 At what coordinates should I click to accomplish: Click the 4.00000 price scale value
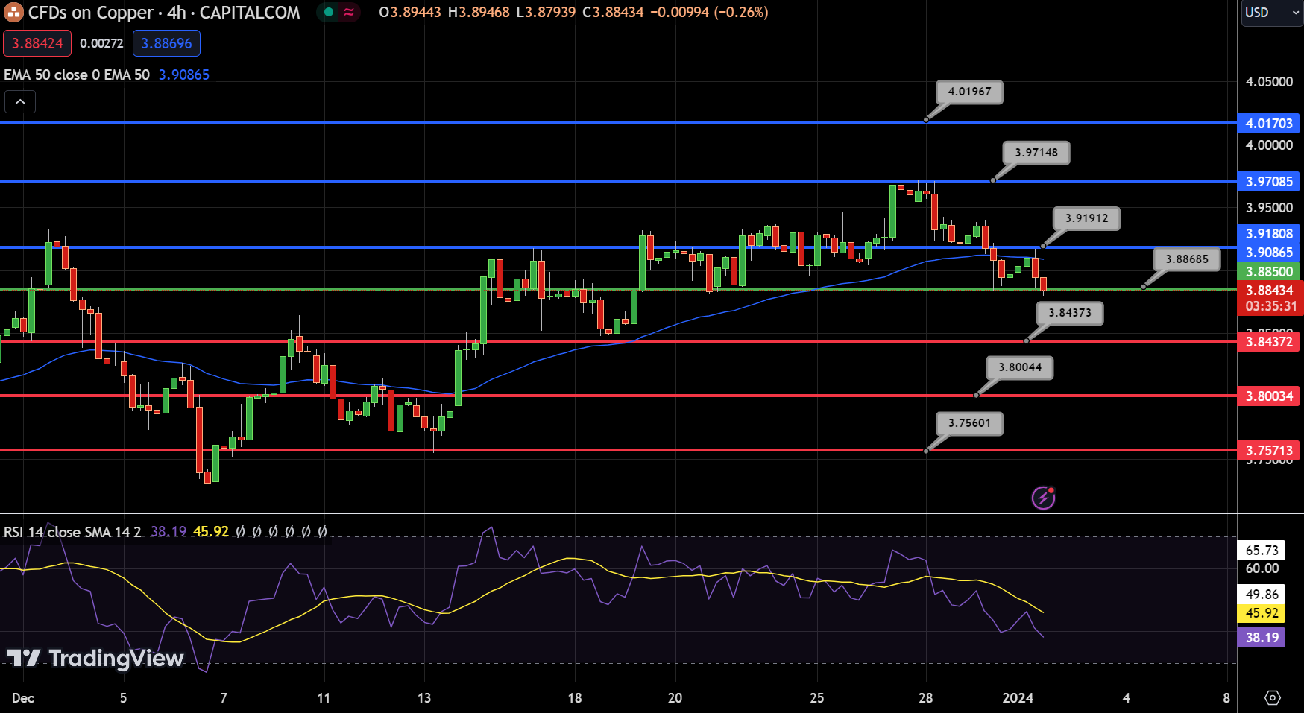pos(1269,145)
